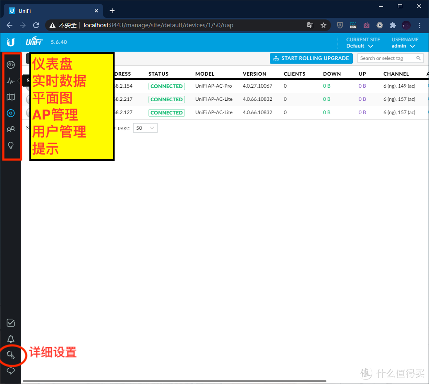This screenshot has height=384, width=429.
Task: Sort by the Model column header
Action: click(x=205, y=74)
